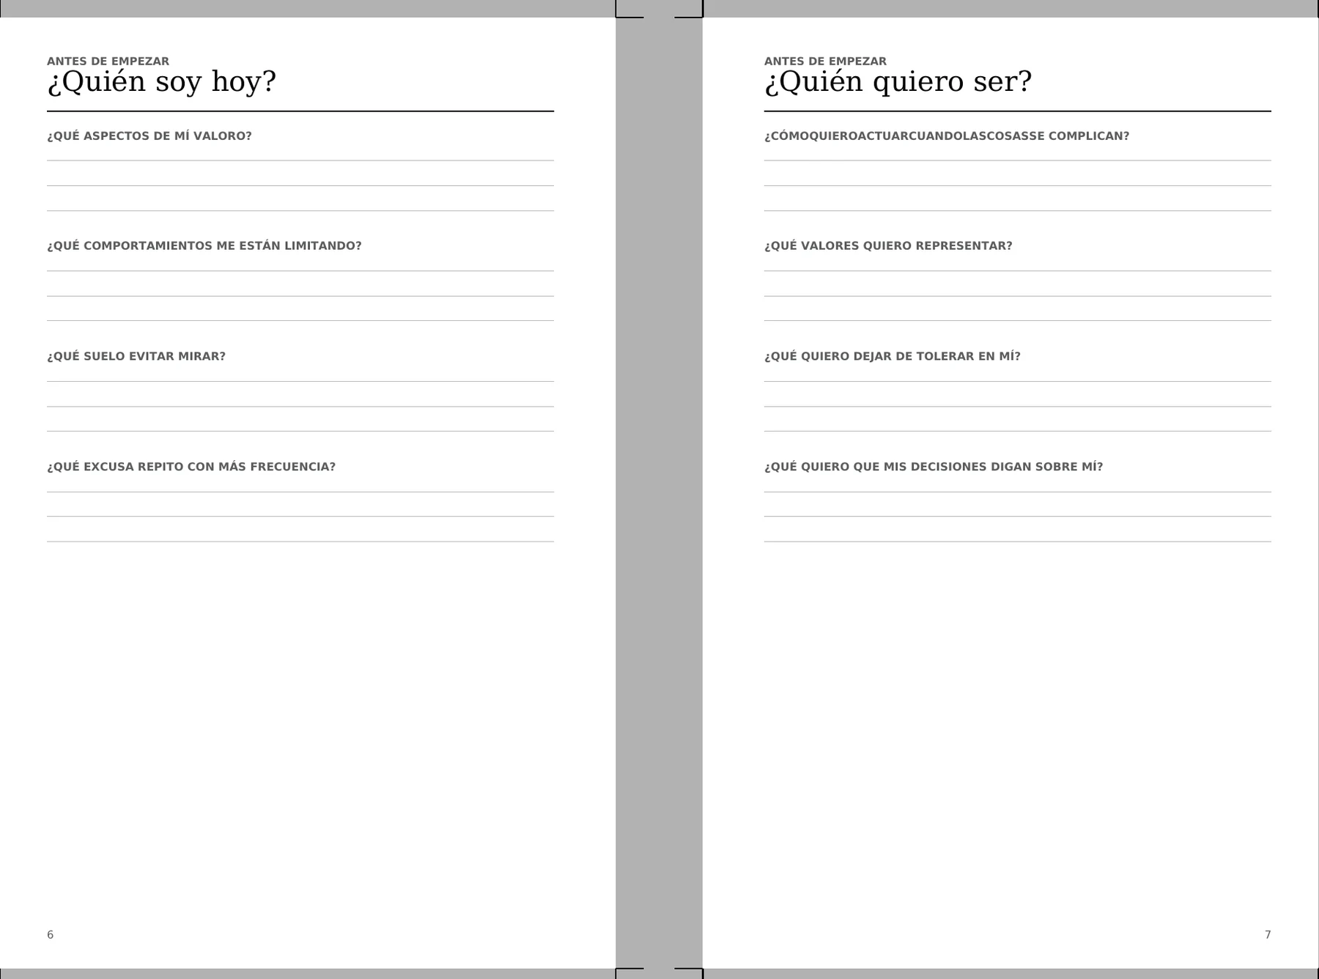Click page number 6
Image resolution: width=1319 pixels, height=979 pixels.
(50, 935)
